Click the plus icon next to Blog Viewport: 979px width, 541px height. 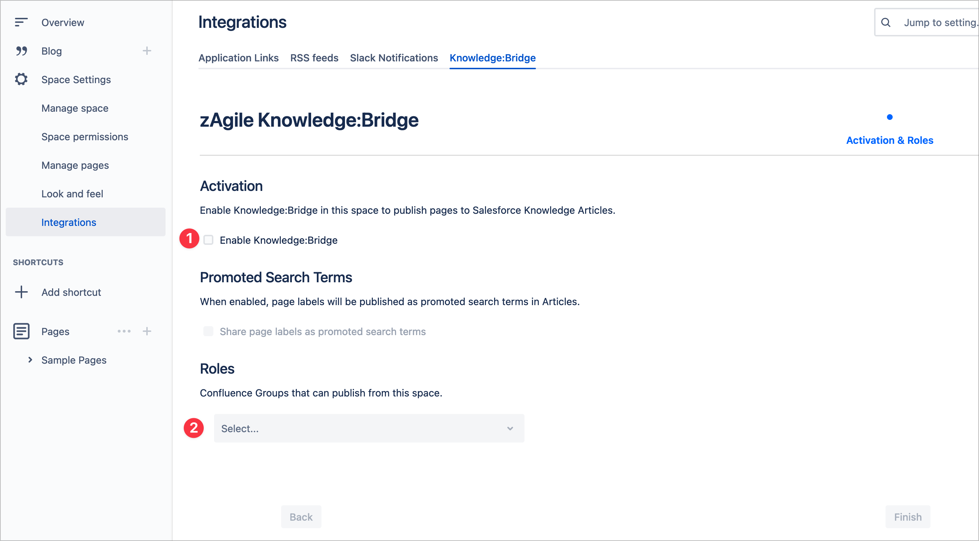tap(147, 51)
